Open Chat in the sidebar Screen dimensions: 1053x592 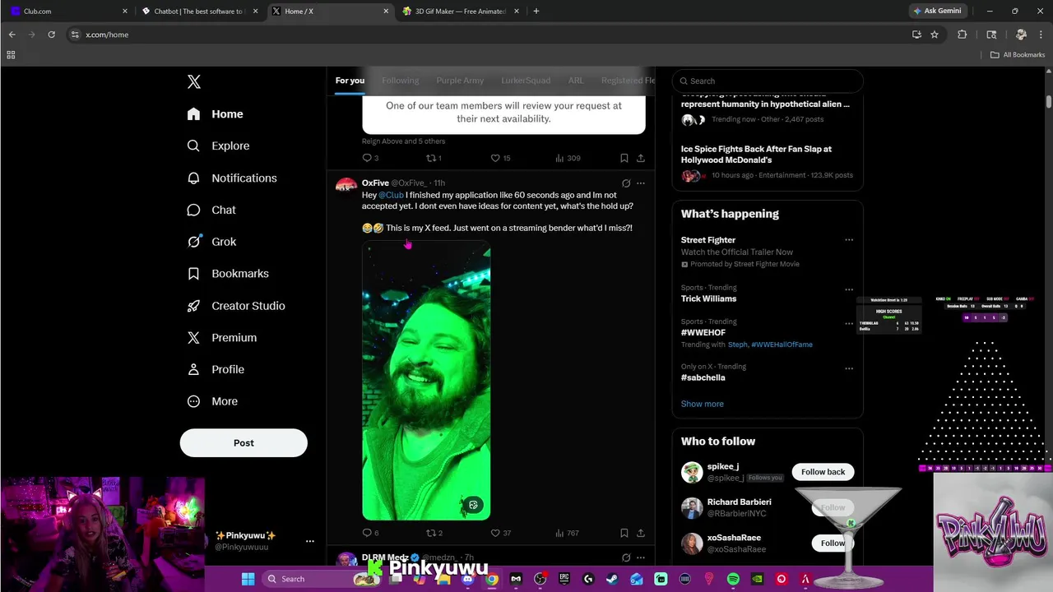(x=211, y=210)
